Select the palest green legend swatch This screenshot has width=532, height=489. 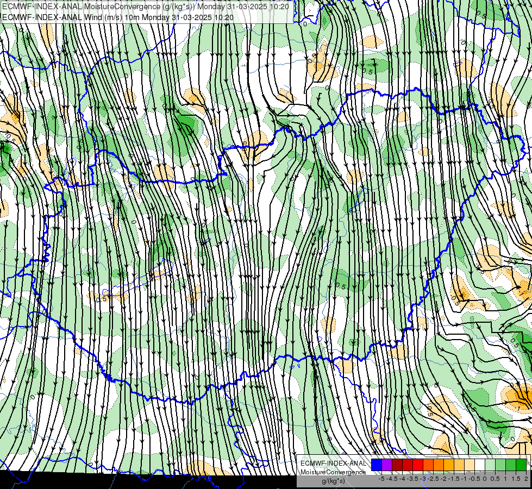point(490,465)
